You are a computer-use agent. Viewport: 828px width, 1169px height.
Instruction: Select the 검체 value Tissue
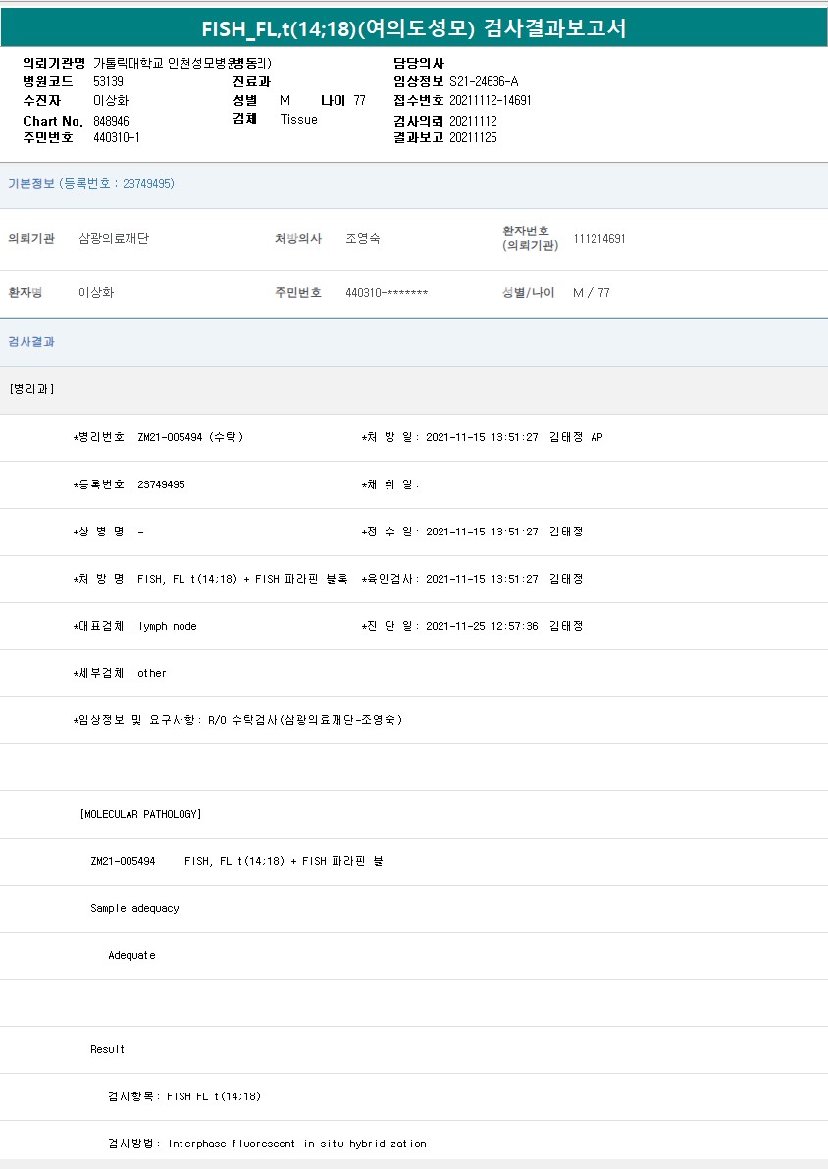point(298,119)
